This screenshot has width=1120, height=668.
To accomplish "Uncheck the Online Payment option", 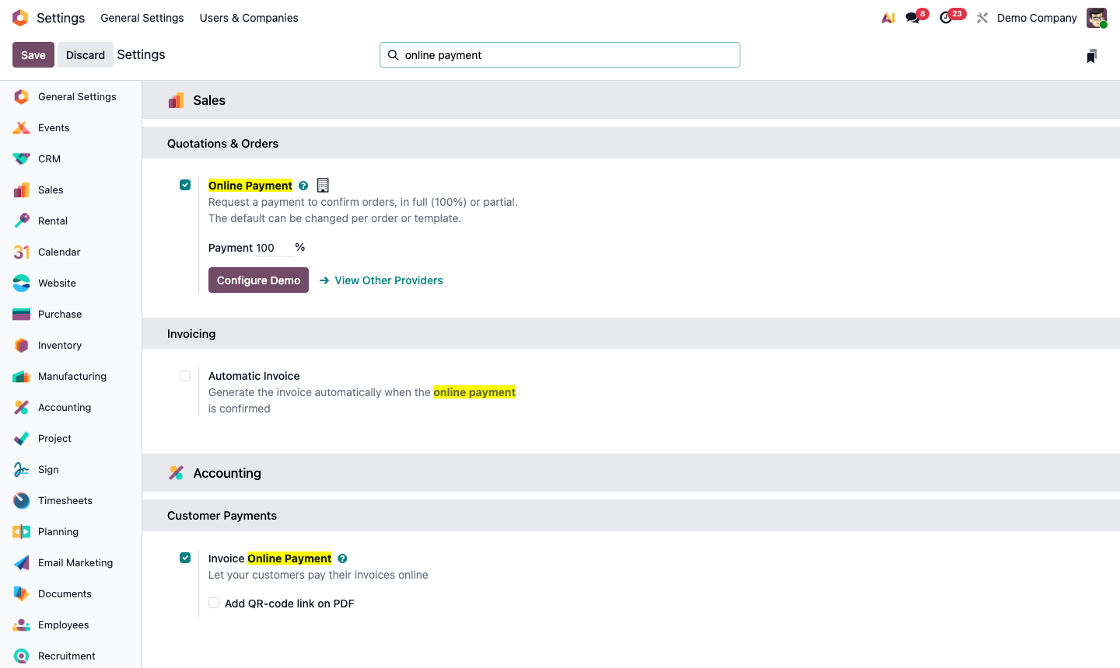I will click(x=185, y=185).
